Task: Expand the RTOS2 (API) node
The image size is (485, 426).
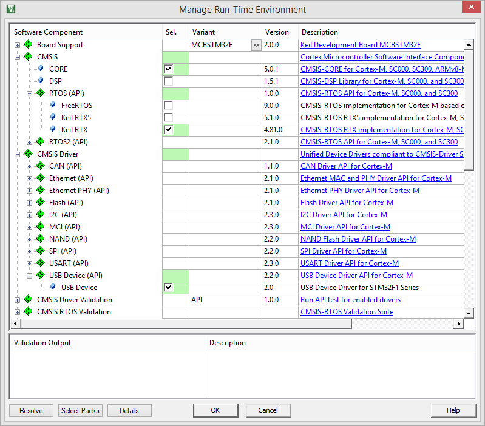Action: tap(29, 142)
